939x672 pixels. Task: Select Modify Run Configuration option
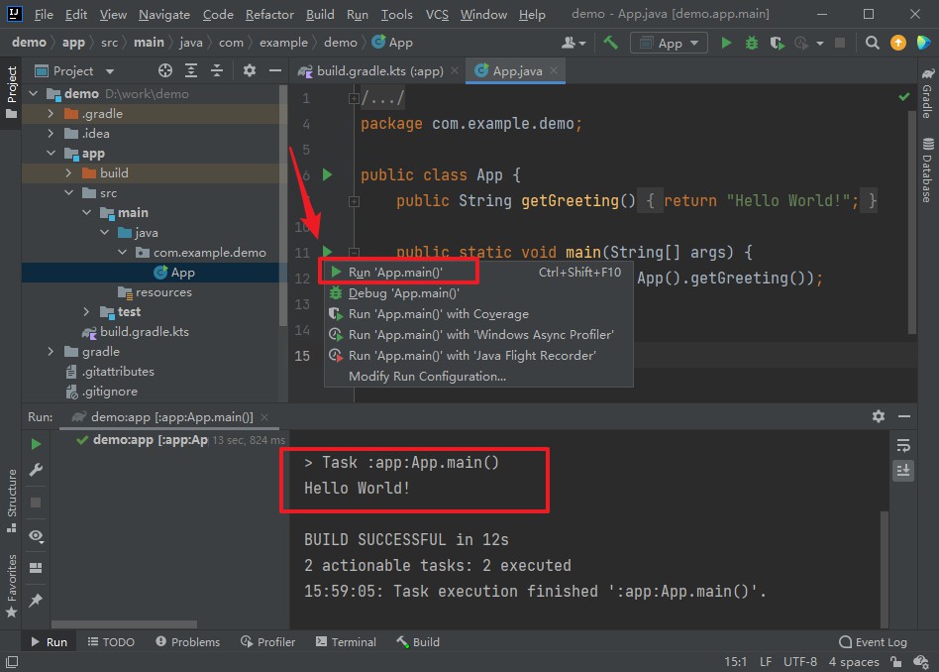(x=478, y=377)
